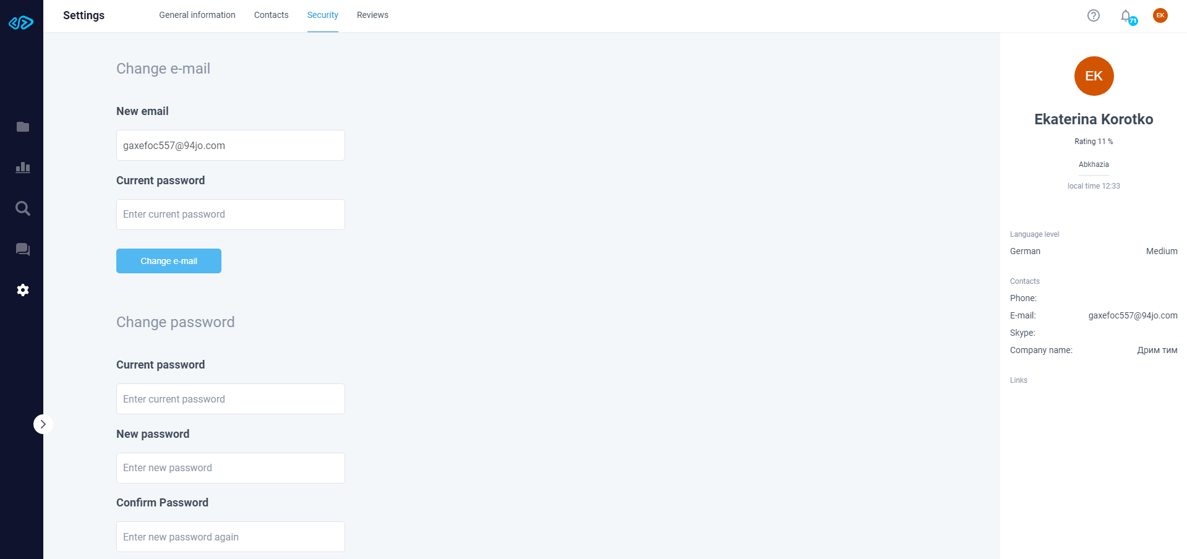Click the local time 12:33 text
Screen dimensions: 1187x559
pos(1094,186)
